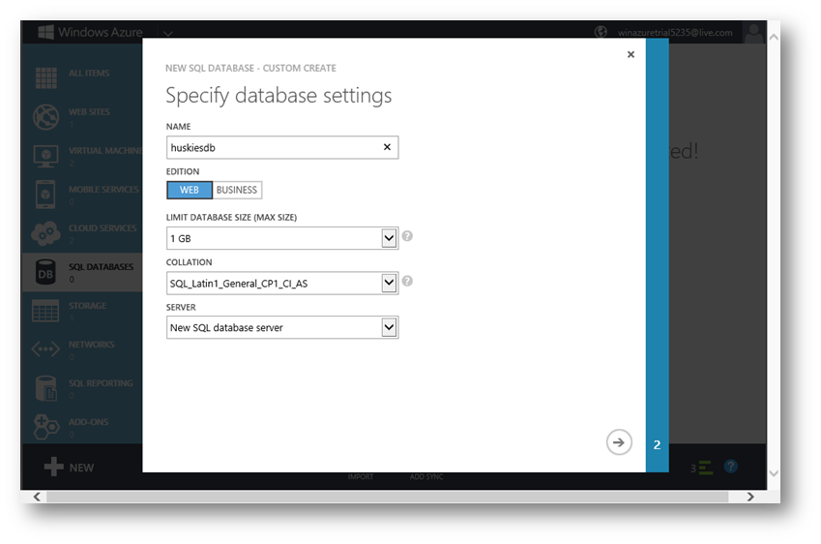Image resolution: width=821 pixels, height=544 pixels.
Task: Click the plus icon next to NEW
Action: [54, 467]
